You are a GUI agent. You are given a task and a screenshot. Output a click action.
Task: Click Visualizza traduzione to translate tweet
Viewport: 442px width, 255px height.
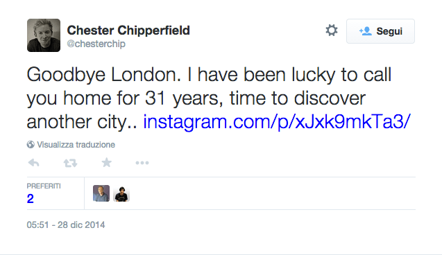[x=76, y=145]
